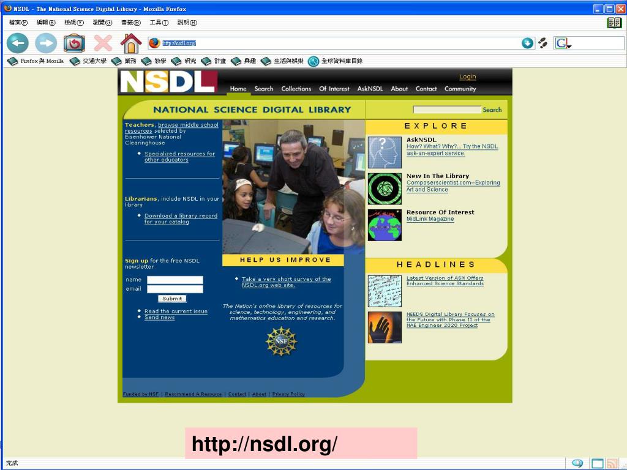Open the Collections nav tab
Image resolution: width=627 pixels, height=470 pixels.
[296, 89]
